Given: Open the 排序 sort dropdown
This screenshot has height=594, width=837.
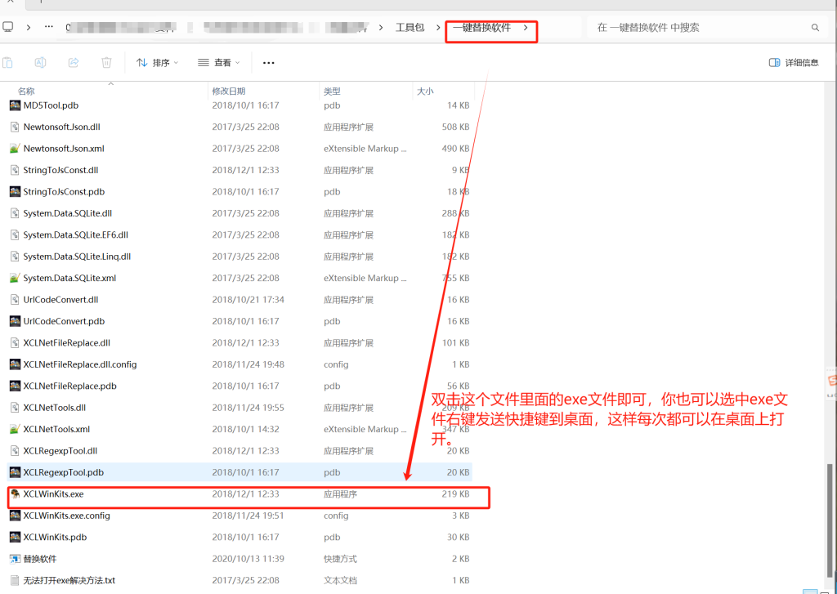Looking at the screenshot, I should pyautogui.click(x=157, y=63).
